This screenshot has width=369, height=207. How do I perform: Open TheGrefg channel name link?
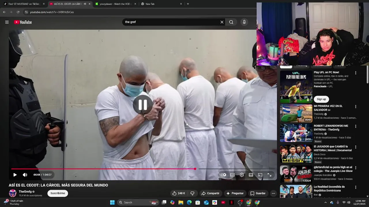(25, 191)
